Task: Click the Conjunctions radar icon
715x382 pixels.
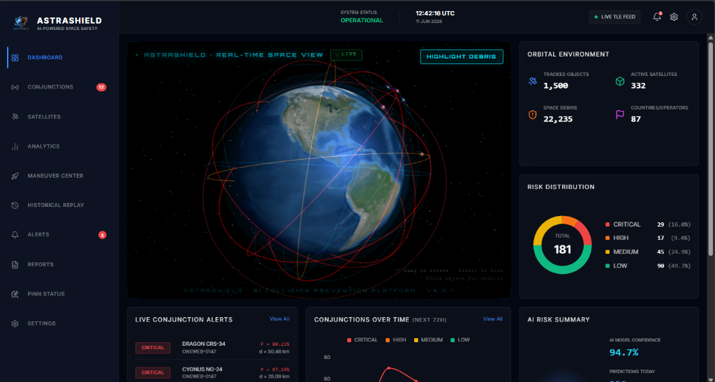Action: click(15, 87)
